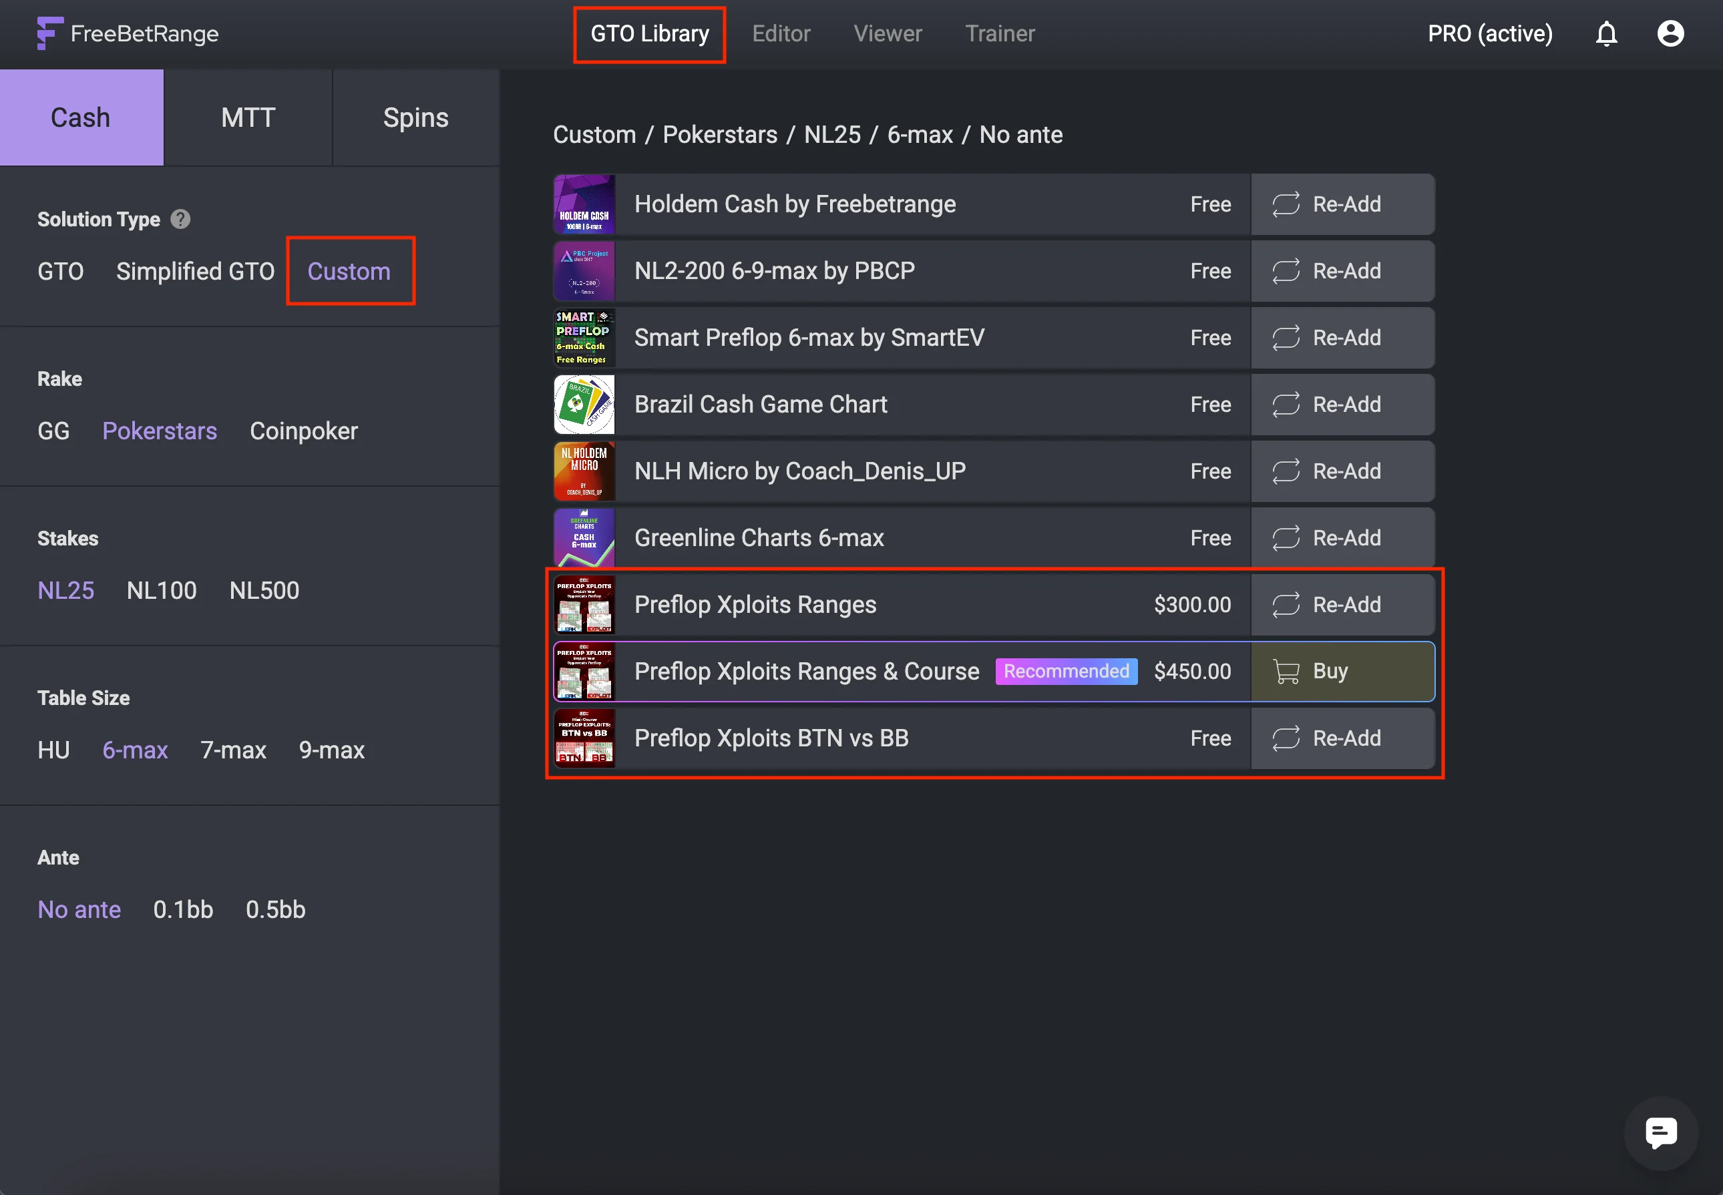This screenshot has height=1195, width=1723.
Task: Click the FreeBetRange logo icon
Action: pyautogui.click(x=50, y=33)
